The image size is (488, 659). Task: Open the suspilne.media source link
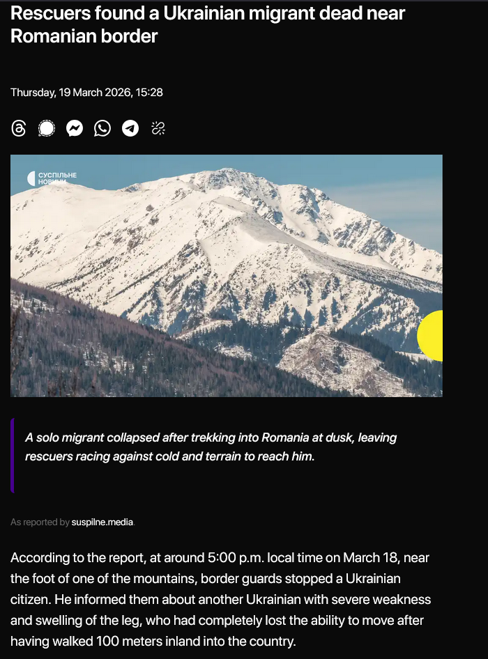tap(102, 522)
